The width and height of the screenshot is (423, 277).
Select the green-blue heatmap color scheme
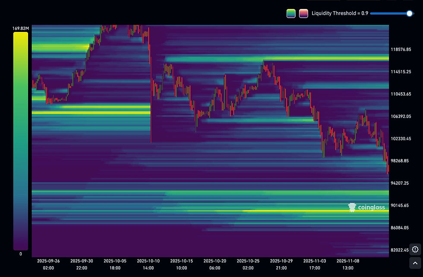[x=291, y=13]
